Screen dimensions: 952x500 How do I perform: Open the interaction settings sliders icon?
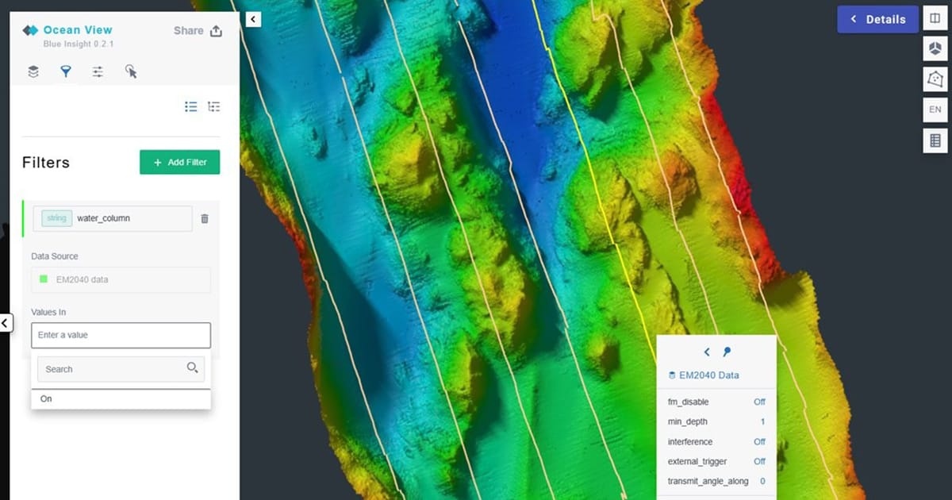pos(97,71)
